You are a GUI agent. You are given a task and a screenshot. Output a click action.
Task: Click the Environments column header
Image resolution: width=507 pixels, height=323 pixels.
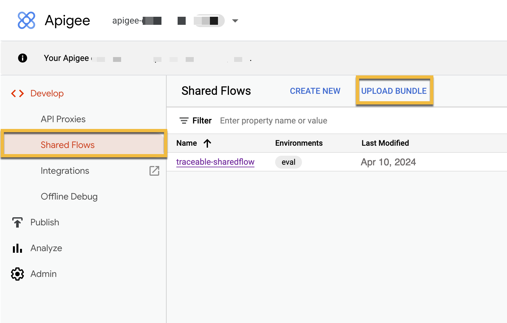[x=299, y=143]
